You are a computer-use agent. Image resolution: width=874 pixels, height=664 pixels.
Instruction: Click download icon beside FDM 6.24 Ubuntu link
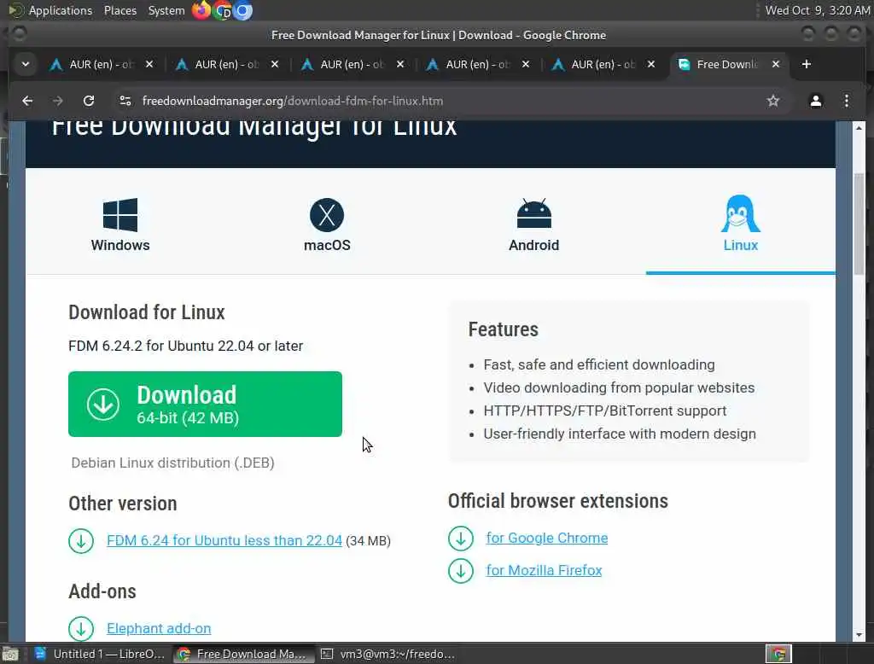[81, 541]
